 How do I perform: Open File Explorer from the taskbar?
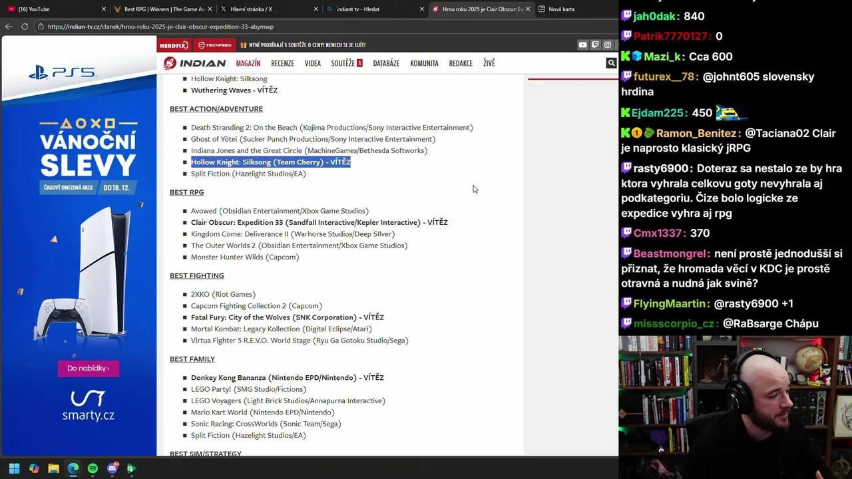53,468
